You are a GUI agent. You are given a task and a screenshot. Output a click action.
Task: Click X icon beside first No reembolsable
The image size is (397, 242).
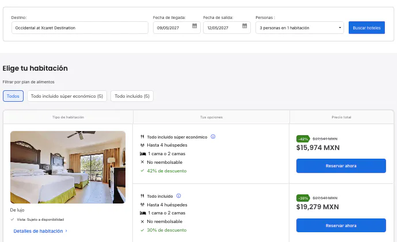(142, 162)
